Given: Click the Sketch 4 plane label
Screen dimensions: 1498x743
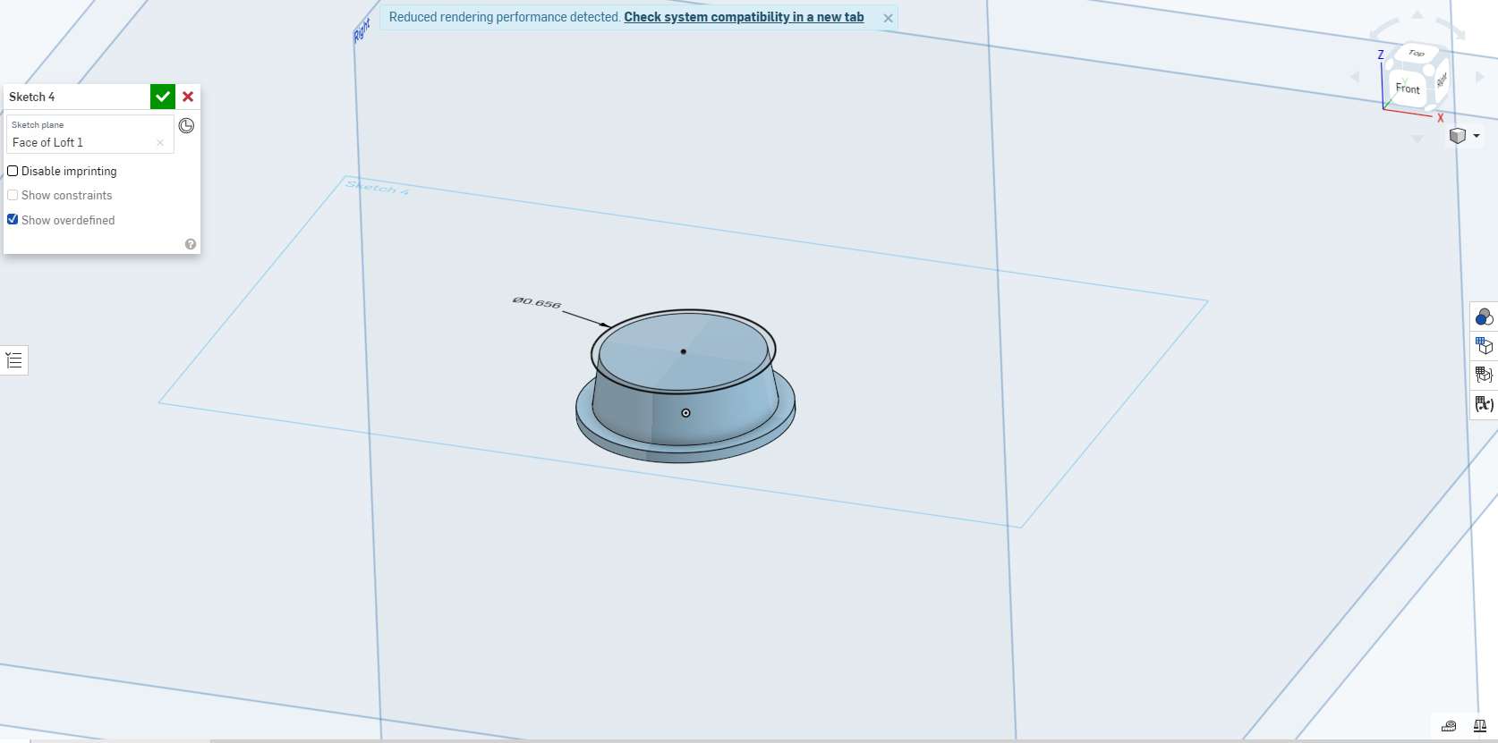Looking at the screenshot, I should (x=378, y=188).
